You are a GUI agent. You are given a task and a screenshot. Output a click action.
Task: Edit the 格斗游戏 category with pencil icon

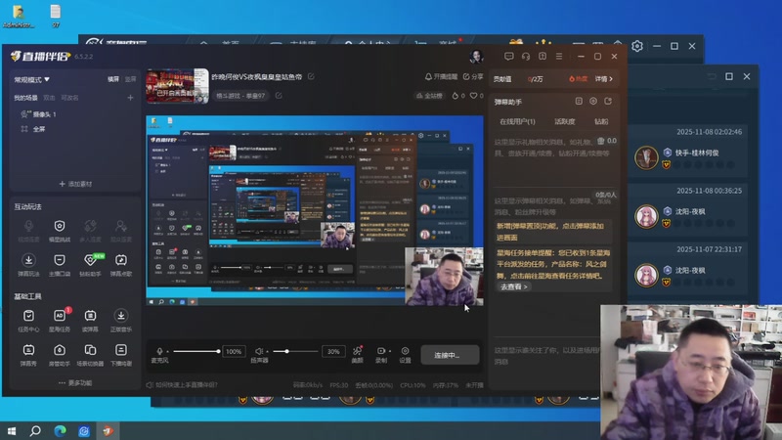click(x=279, y=95)
